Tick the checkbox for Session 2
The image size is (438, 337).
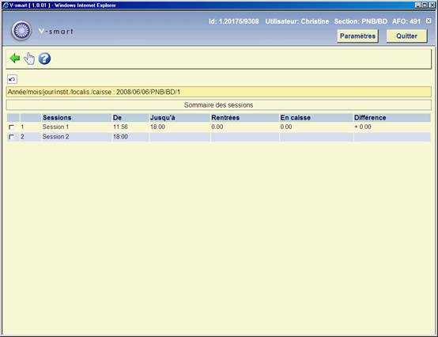11,137
